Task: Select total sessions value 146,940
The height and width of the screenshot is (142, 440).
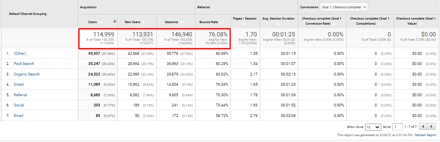Action: pos(182,34)
